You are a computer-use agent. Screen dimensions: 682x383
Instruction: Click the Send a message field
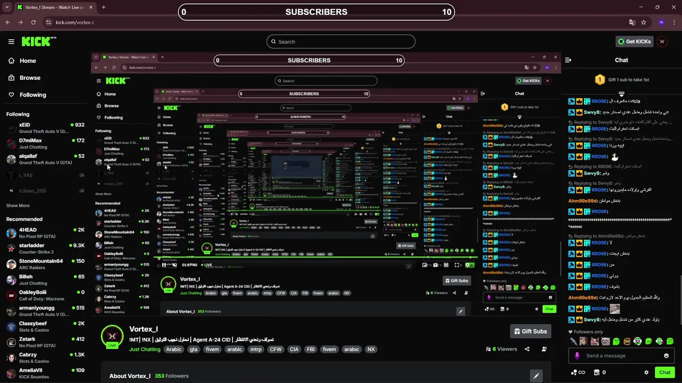tap(621, 356)
